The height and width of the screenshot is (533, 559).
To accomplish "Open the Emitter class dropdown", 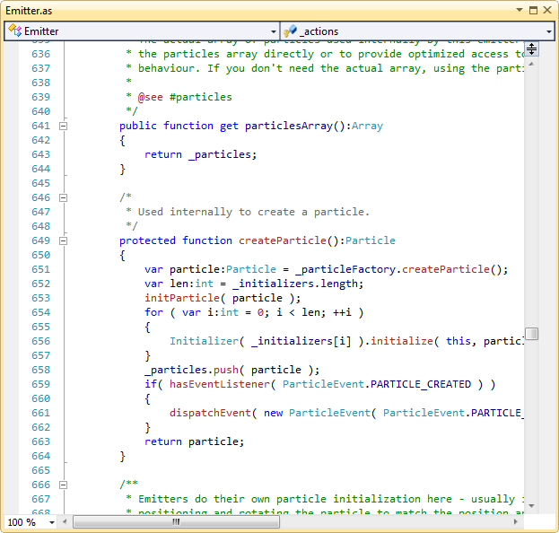I will (274, 31).
